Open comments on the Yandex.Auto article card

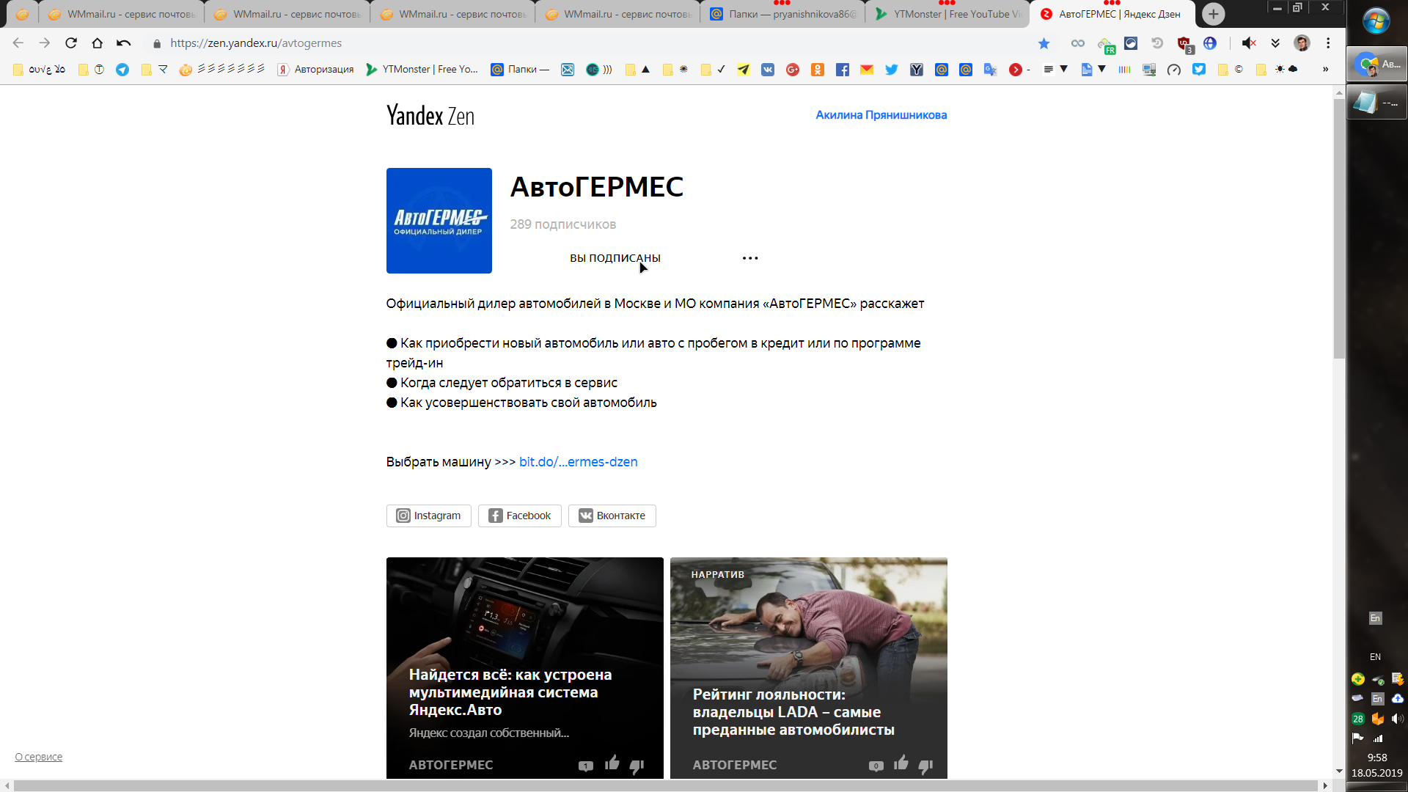point(585,766)
